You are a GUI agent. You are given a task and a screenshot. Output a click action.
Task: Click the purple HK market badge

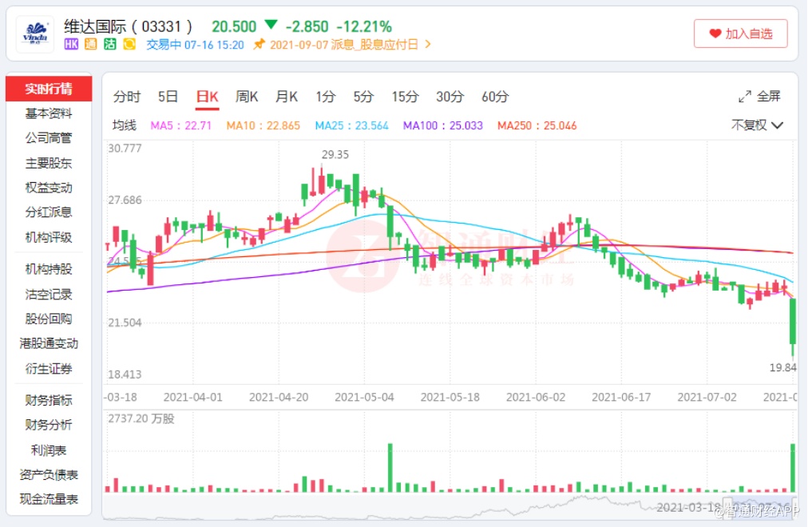(71, 45)
